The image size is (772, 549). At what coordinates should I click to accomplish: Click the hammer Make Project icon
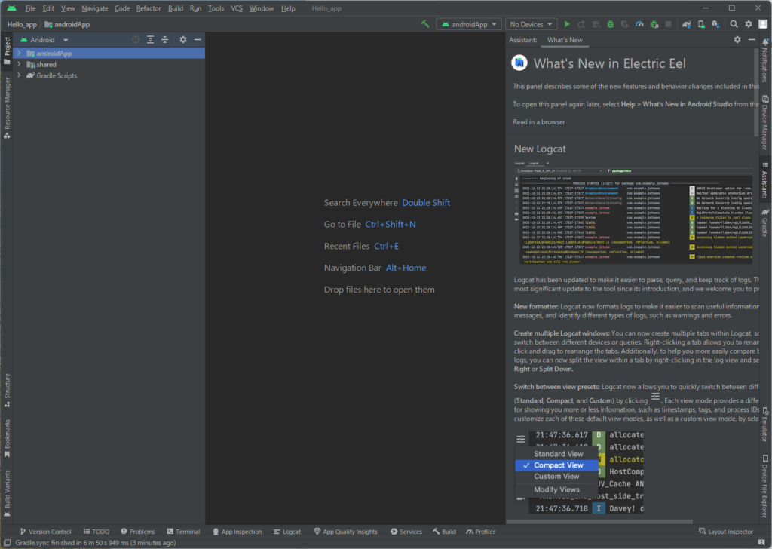tap(426, 24)
